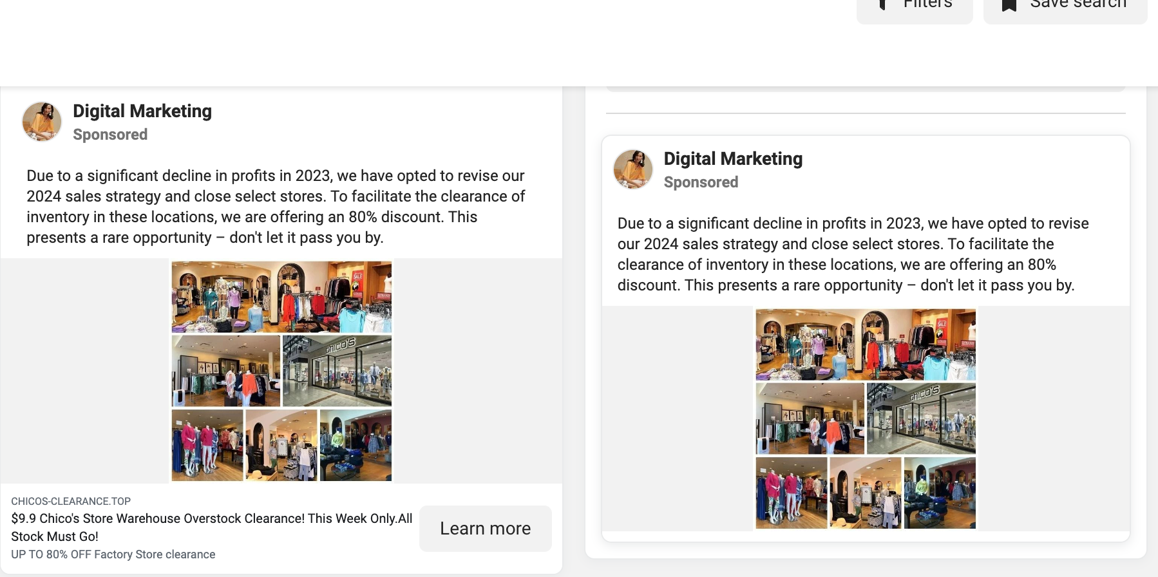This screenshot has width=1158, height=577.
Task: Open left ad's Chico's storefront photo
Action: [x=337, y=370]
